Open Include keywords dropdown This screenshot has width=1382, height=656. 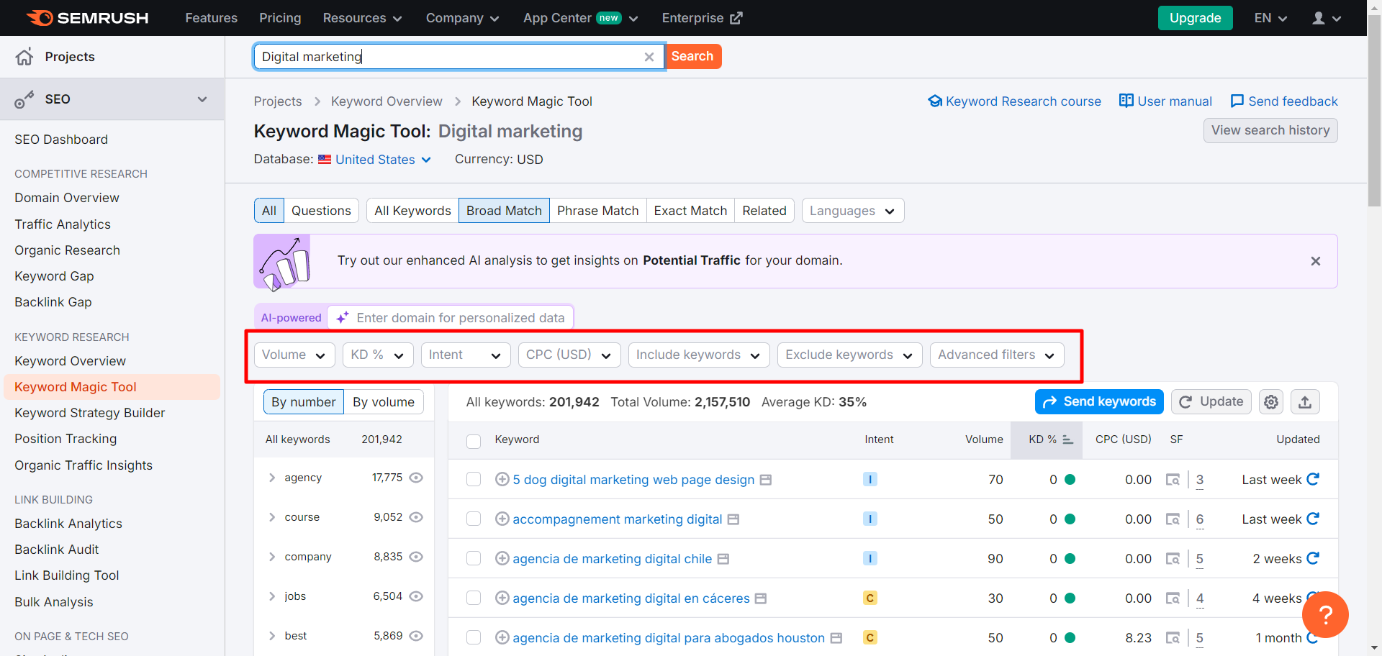(x=699, y=355)
